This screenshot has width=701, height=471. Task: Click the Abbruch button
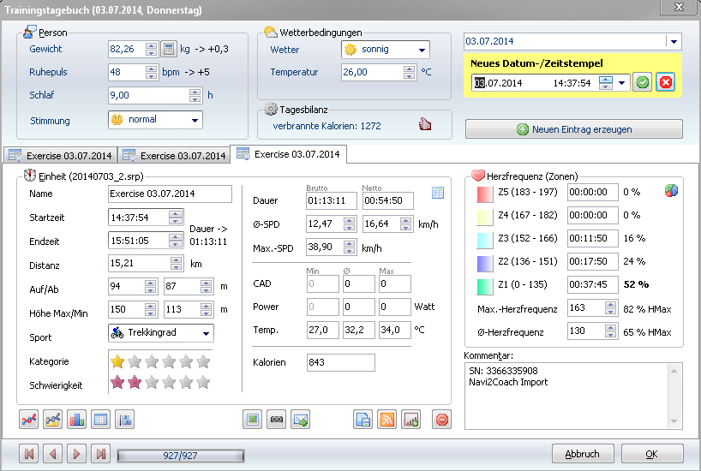tap(583, 454)
